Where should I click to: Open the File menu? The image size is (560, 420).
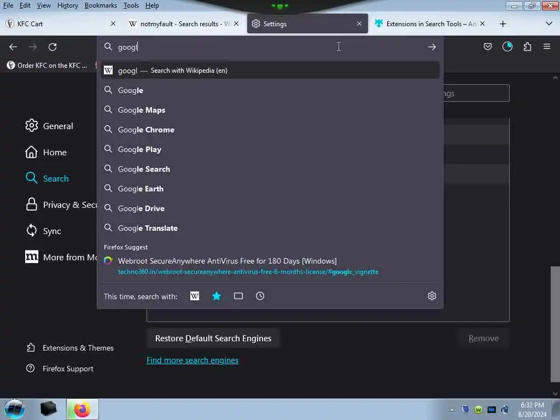click(x=8, y=5)
